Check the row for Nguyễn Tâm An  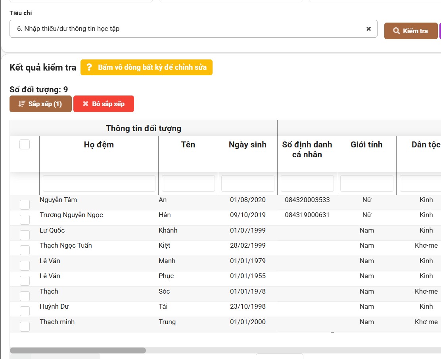pos(25,204)
